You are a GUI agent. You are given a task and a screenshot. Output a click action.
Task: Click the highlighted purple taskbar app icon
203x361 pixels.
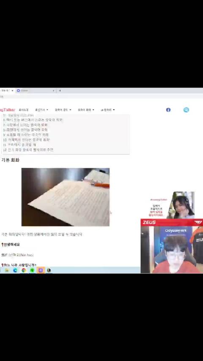41,270
